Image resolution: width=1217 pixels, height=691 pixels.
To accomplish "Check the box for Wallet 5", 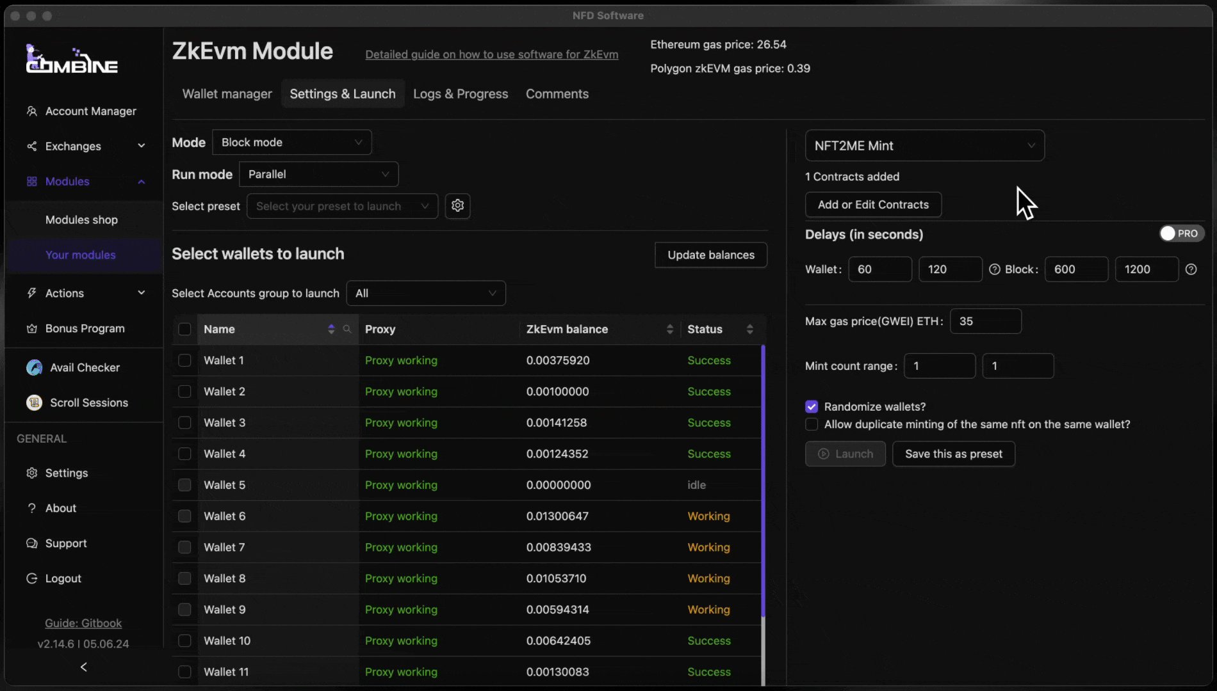I will 184,485.
